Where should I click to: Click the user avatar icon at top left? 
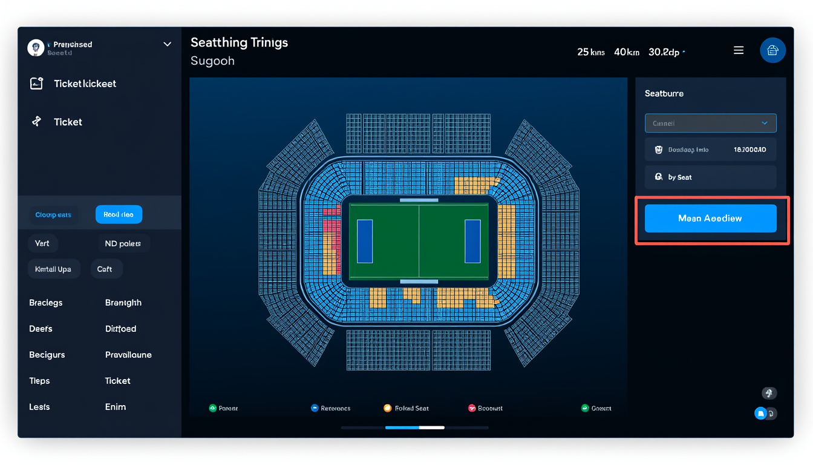[36, 48]
